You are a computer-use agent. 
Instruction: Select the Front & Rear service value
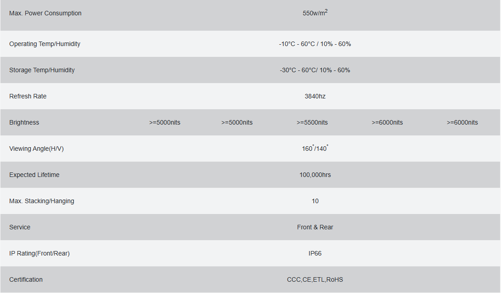pos(315,228)
